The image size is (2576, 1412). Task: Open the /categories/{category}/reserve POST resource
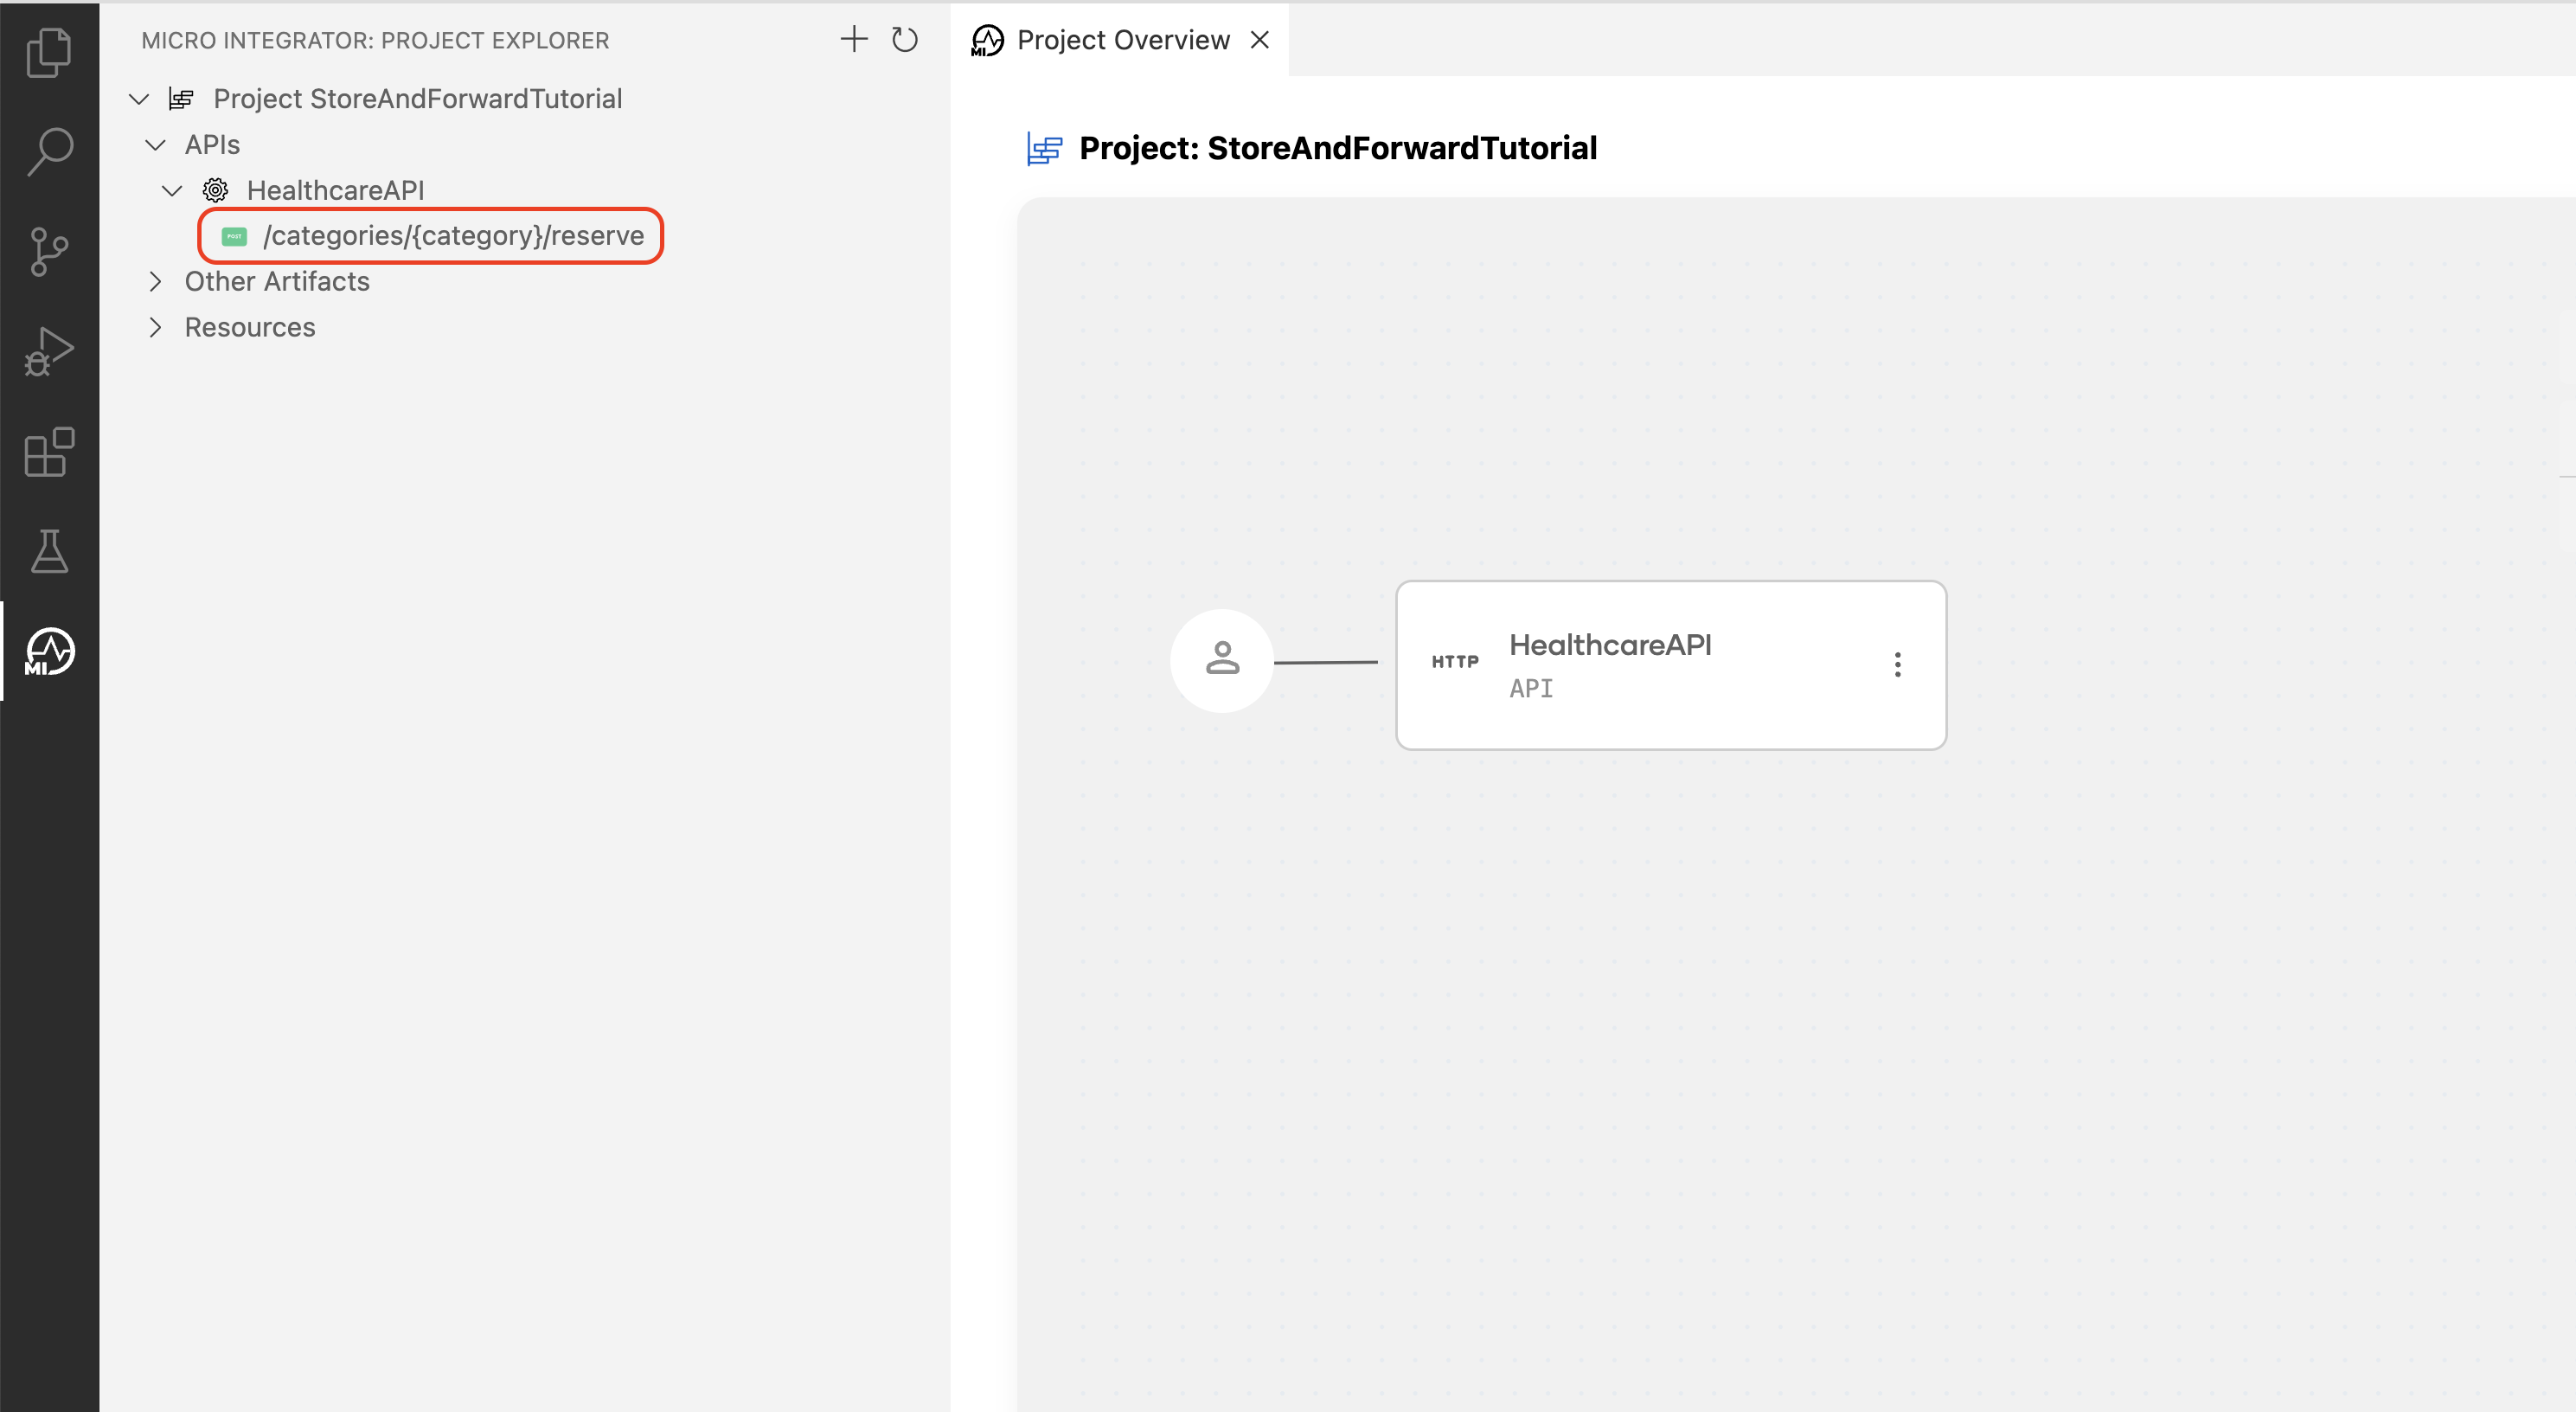452,236
